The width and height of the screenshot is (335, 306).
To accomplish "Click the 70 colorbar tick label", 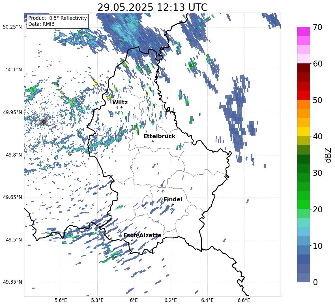I will pyautogui.click(x=317, y=27).
